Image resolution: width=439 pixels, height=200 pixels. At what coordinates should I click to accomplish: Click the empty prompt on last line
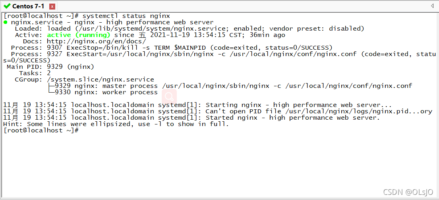coord(41,130)
